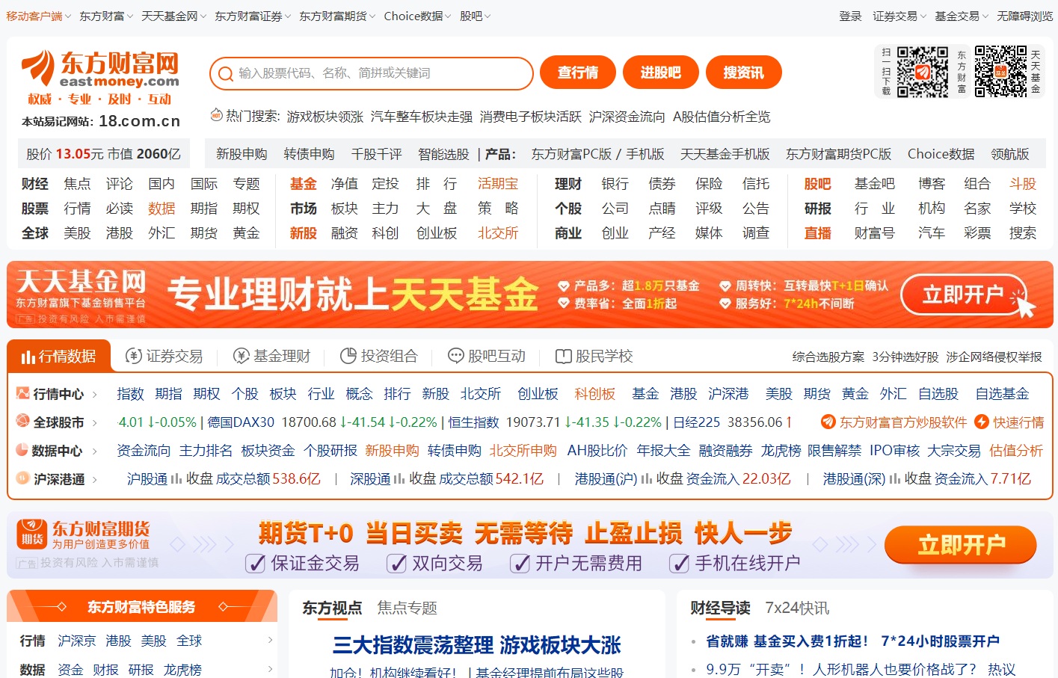Switch to the 行情数据 tab
The width and height of the screenshot is (1058, 678).
pyautogui.click(x=59, y=357)
